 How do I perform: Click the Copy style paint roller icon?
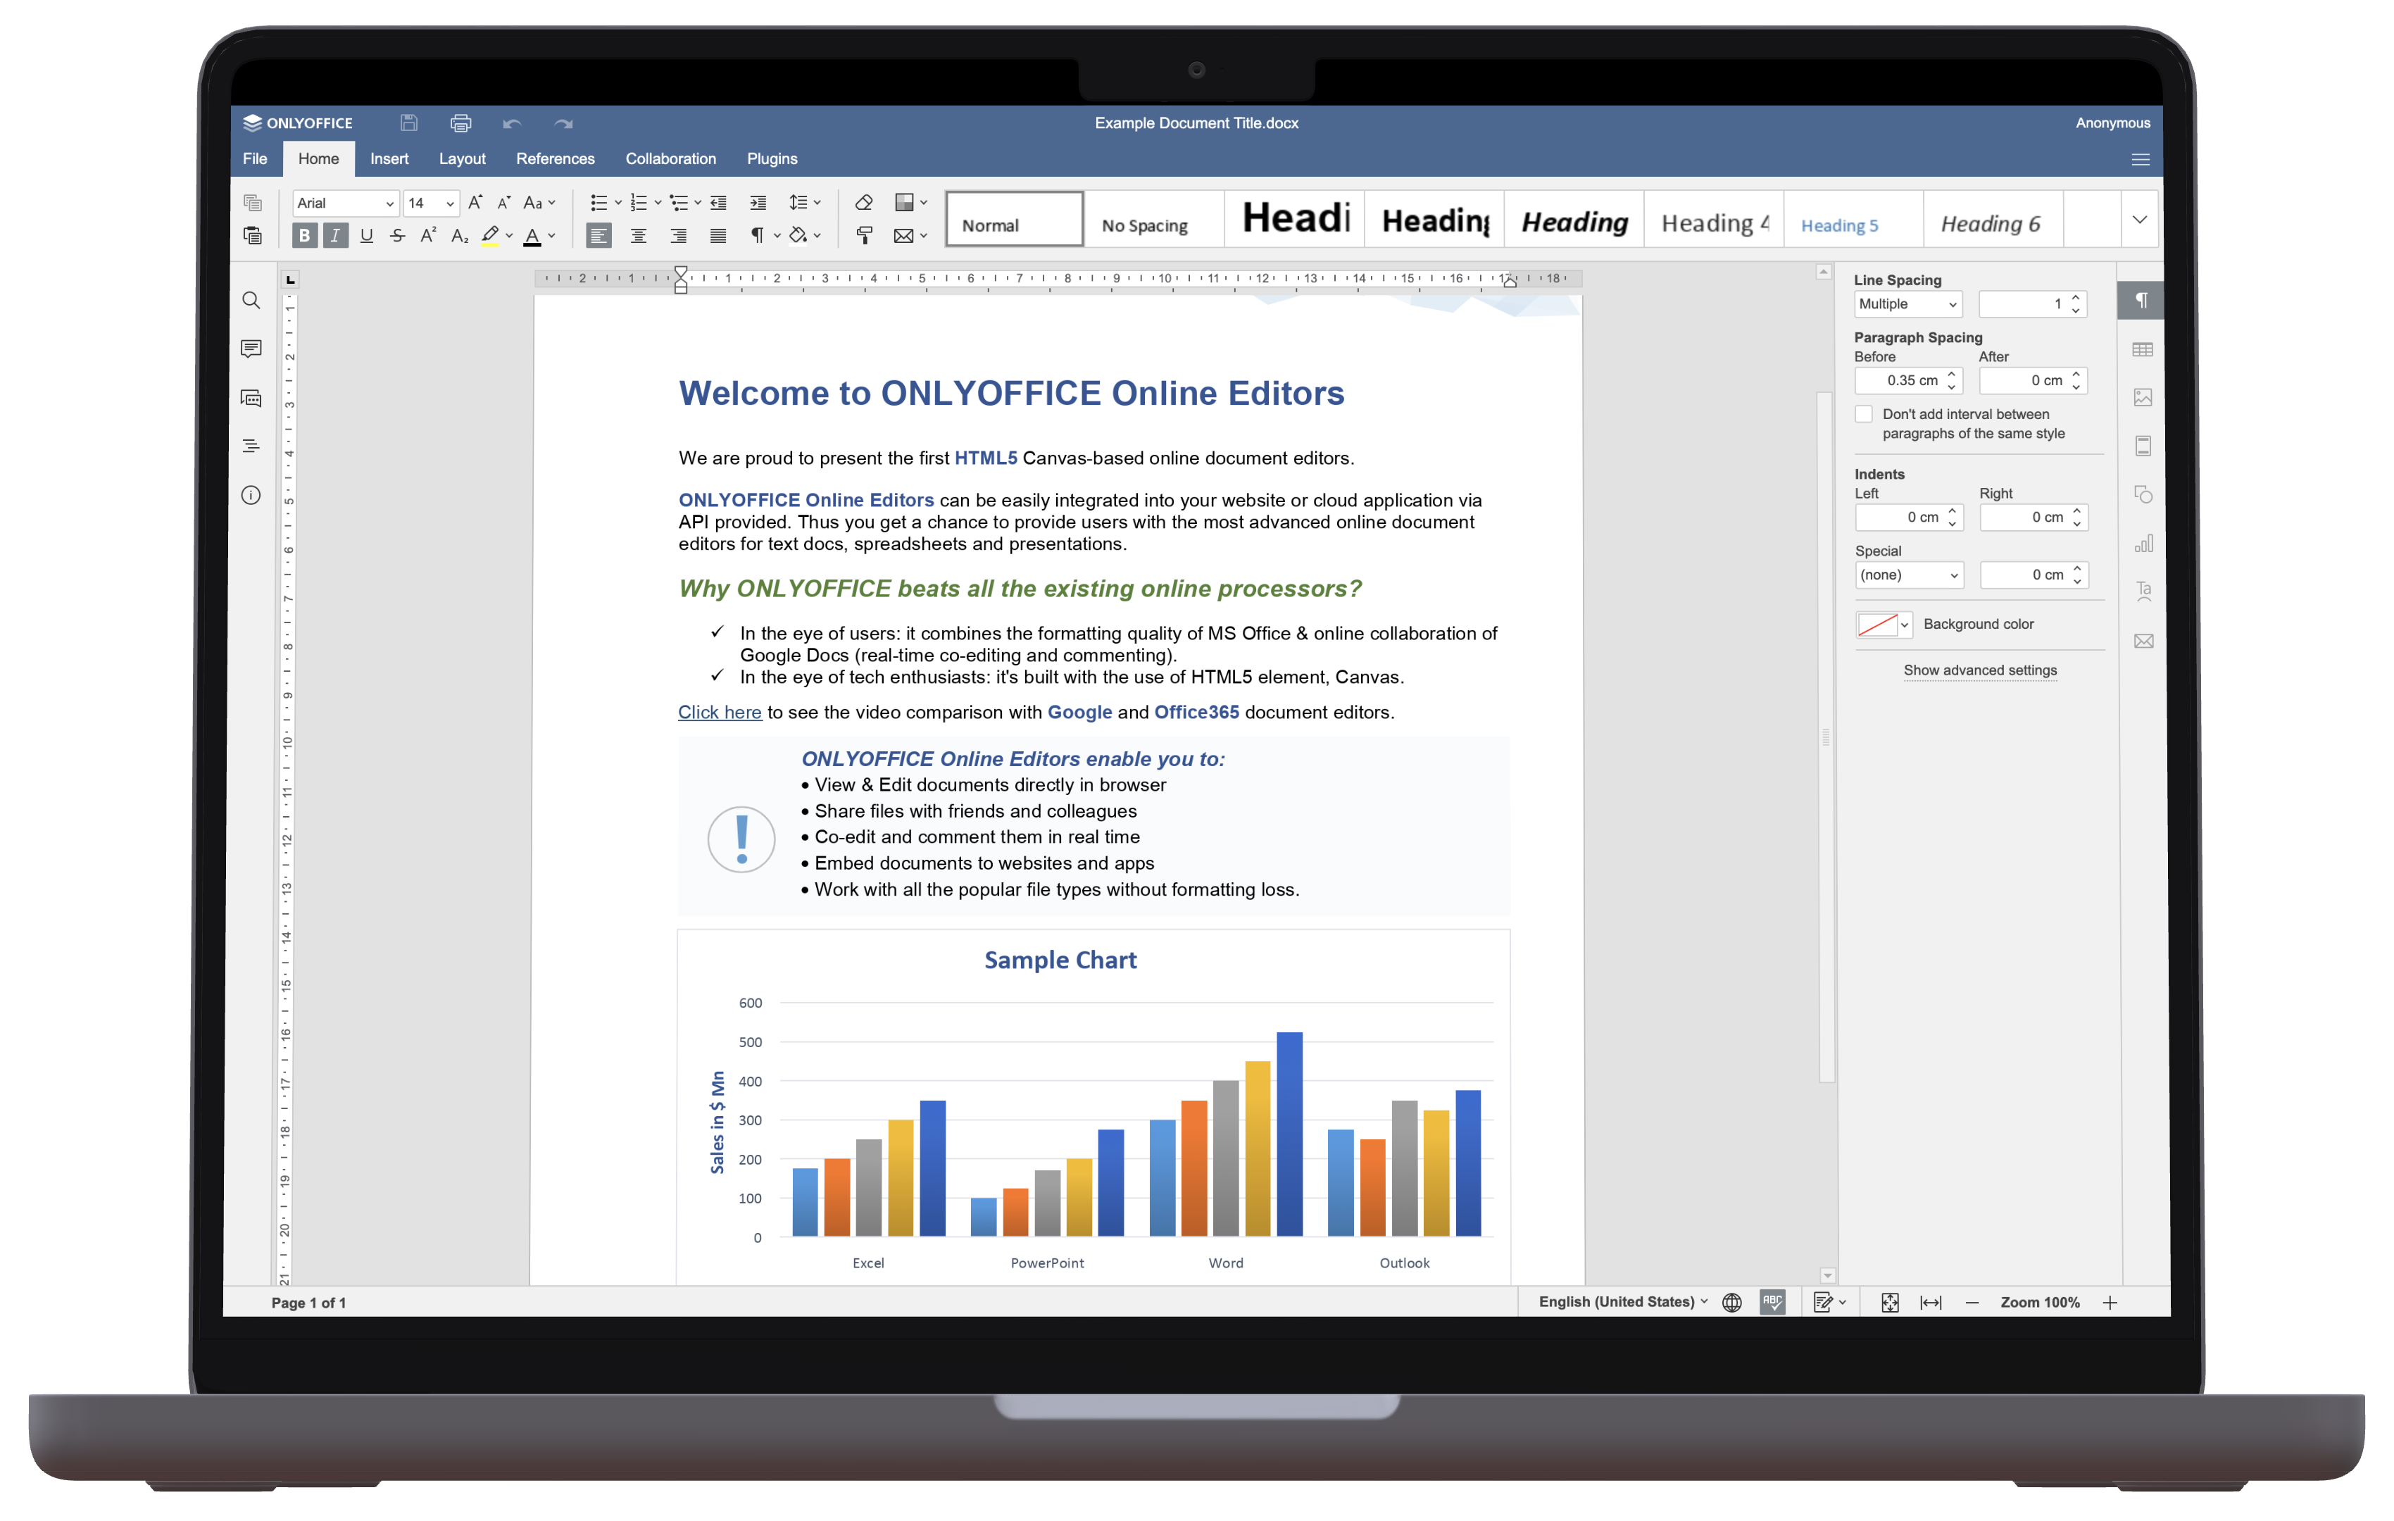coord(864,236)
